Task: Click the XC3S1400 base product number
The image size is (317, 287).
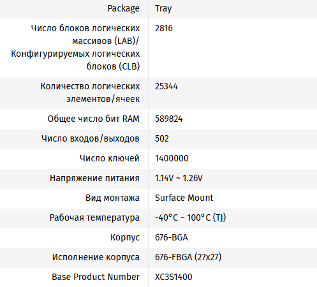Action: pyautogui.click(x=173, y=277)
